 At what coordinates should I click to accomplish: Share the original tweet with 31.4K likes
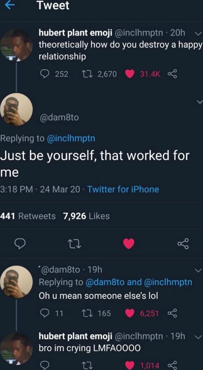pyautogui.click(x=173, y=74)
